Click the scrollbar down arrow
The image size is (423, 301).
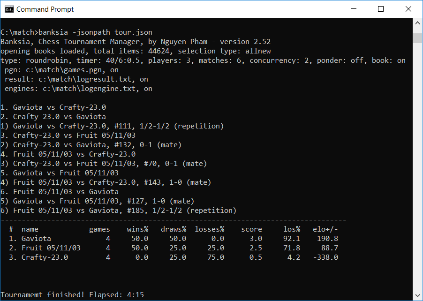pos(417,295)
